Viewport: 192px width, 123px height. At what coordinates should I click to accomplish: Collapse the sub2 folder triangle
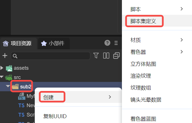8,86
